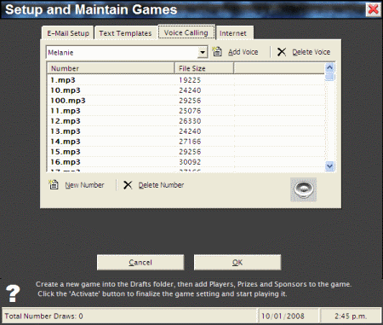Switch to the Internet tab
This screenshot has height=325, width=383.
[x=234, y=33]
